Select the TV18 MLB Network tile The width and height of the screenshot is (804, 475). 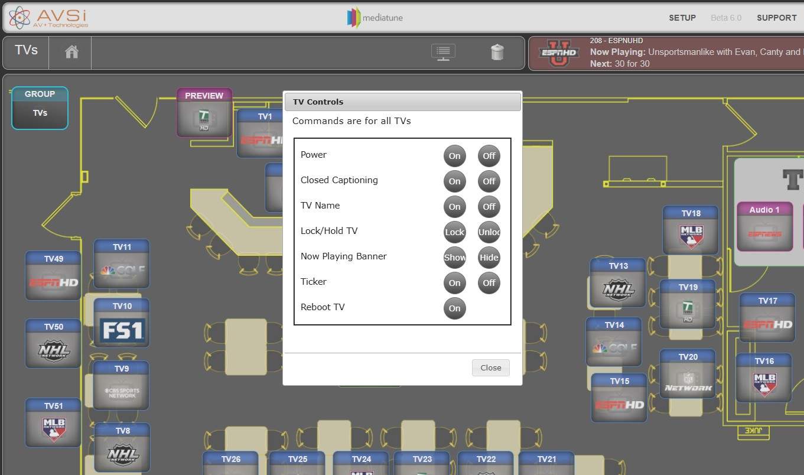tap(691, 230)
